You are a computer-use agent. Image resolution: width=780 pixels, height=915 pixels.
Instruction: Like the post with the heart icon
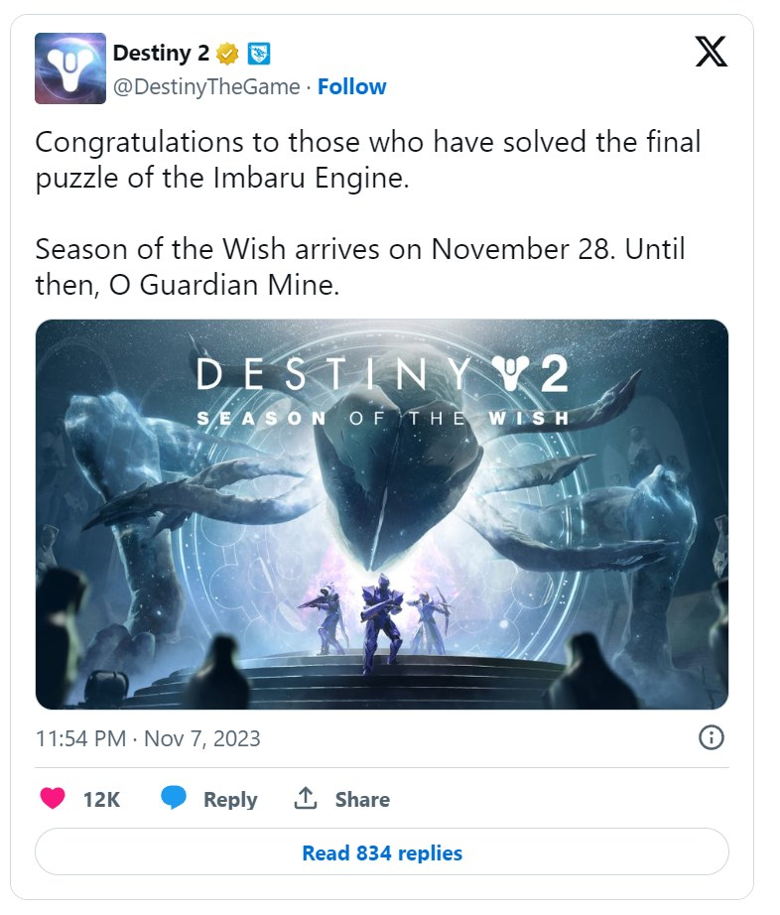coord(53,799)
